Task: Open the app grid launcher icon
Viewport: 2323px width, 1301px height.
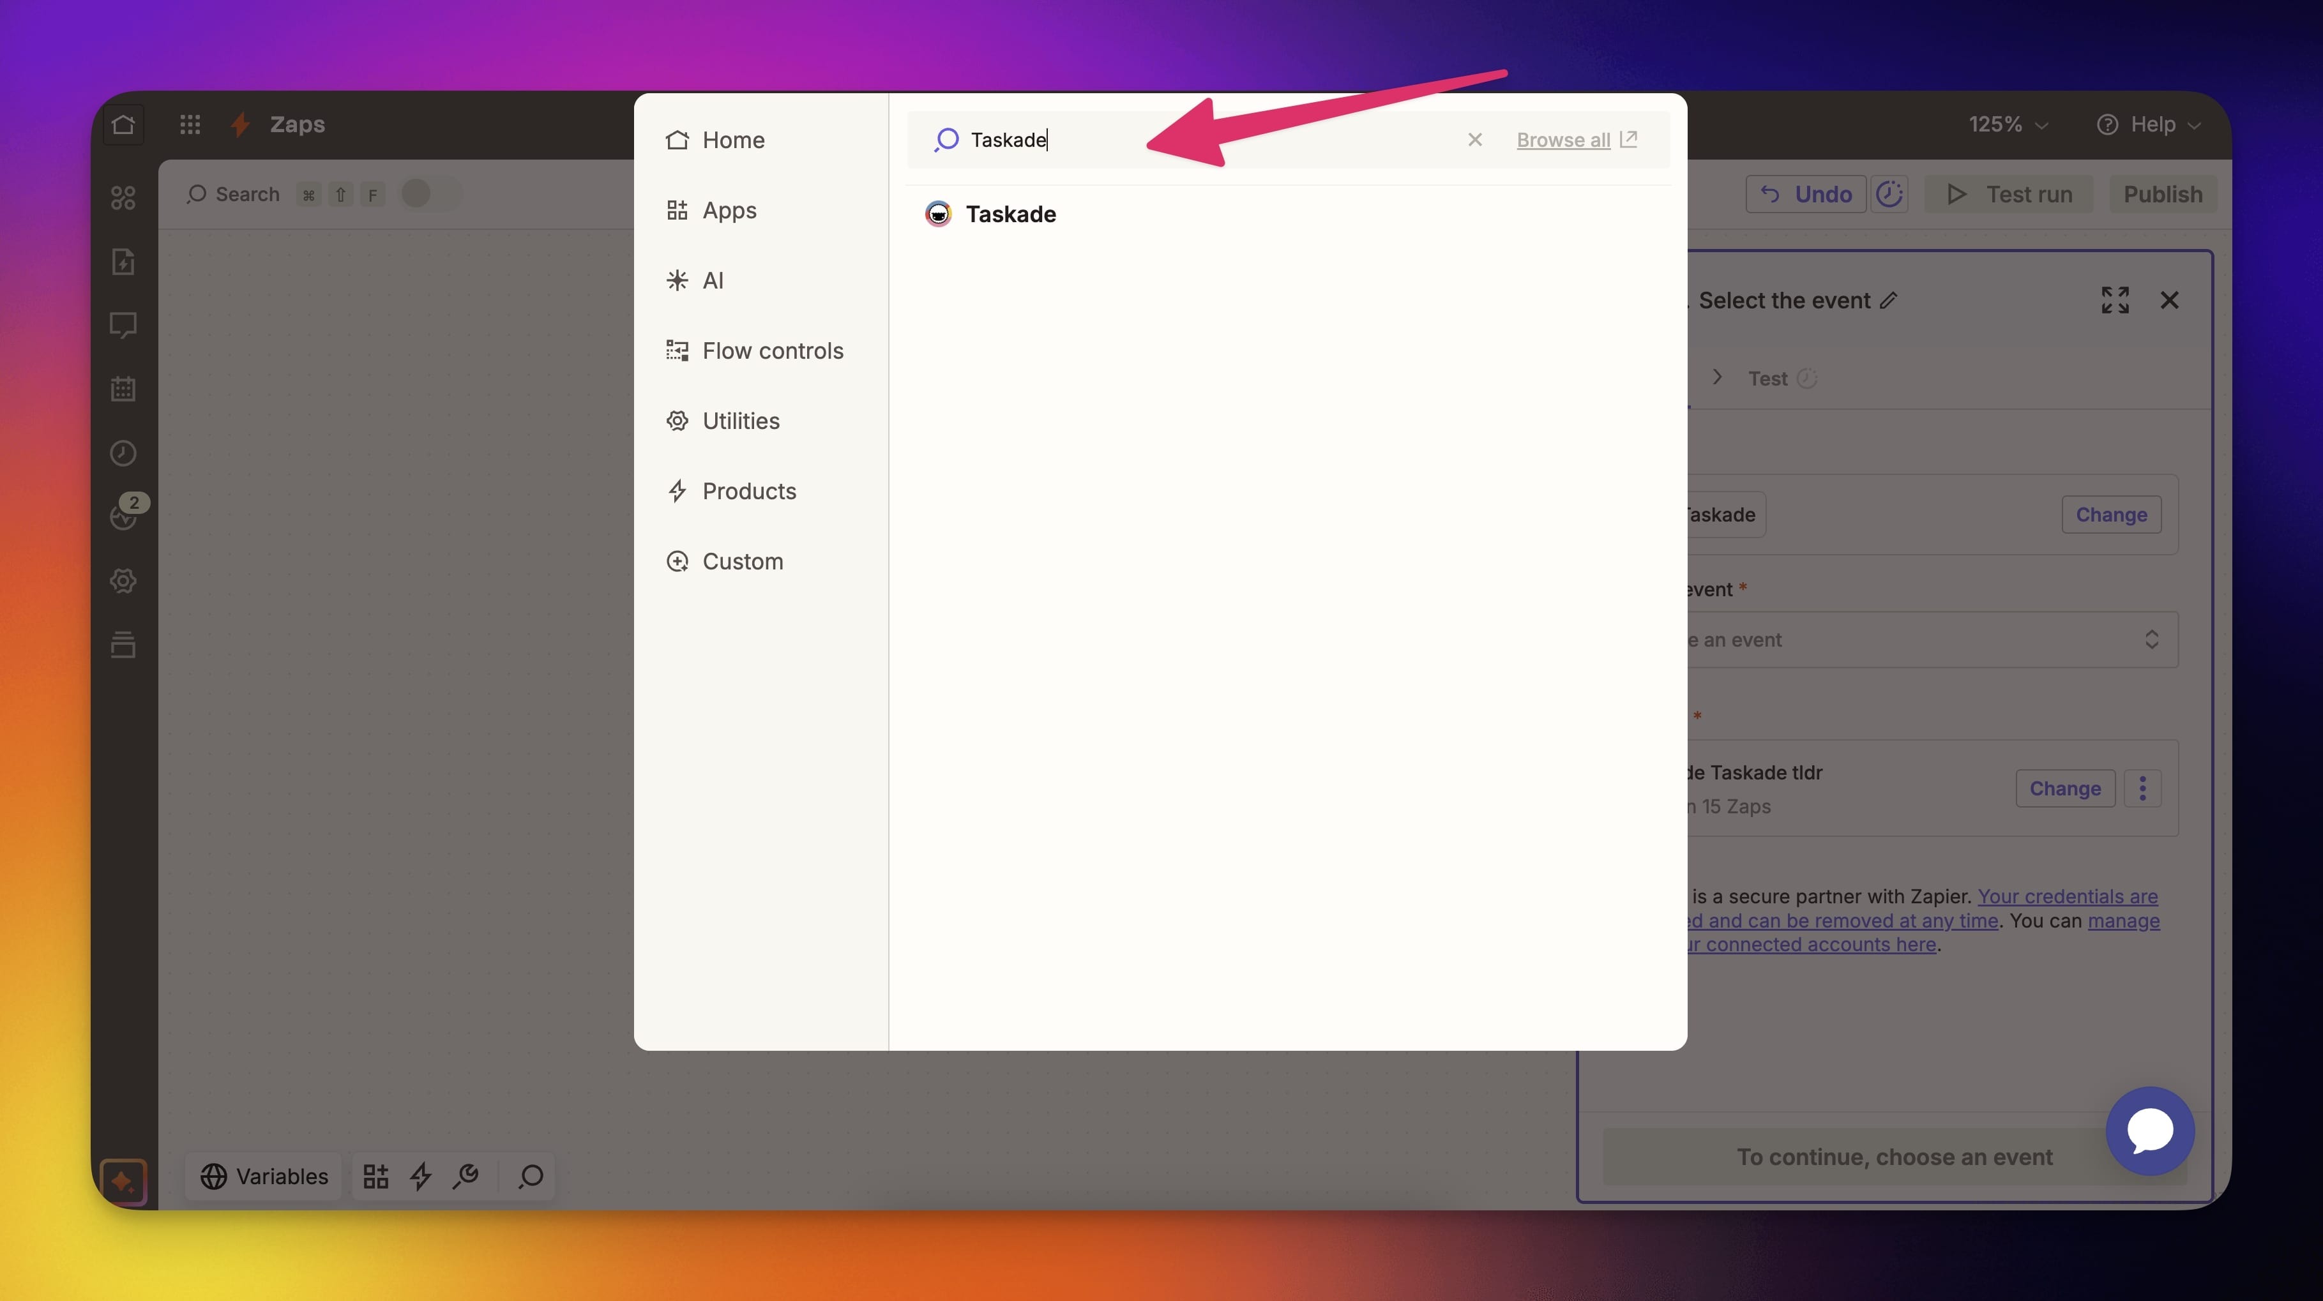Action: (190, 124)
